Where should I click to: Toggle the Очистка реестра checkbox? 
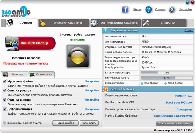[x=5, y=90]
